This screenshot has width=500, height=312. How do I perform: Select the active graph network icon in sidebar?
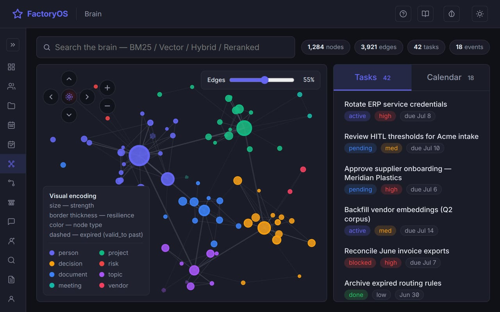pyautogui.click(x=11, y=164)
